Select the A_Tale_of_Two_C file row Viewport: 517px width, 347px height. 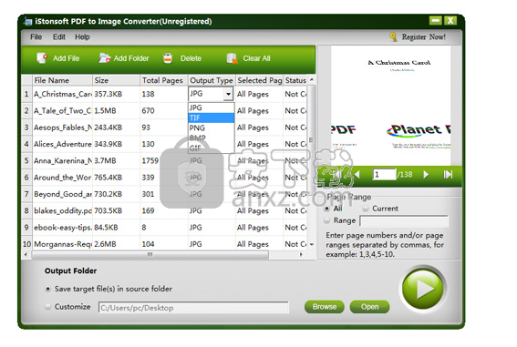coord(164,110)
